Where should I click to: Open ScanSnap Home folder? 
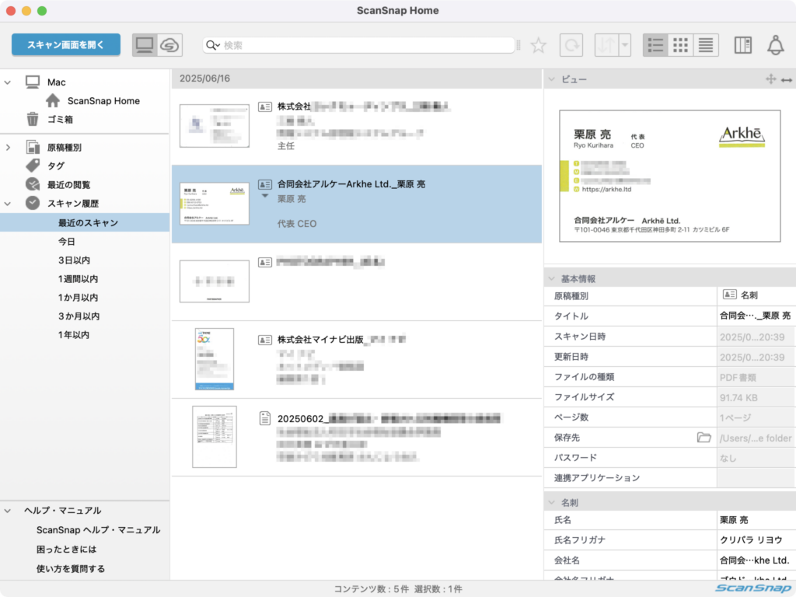(x=103, y=101)
